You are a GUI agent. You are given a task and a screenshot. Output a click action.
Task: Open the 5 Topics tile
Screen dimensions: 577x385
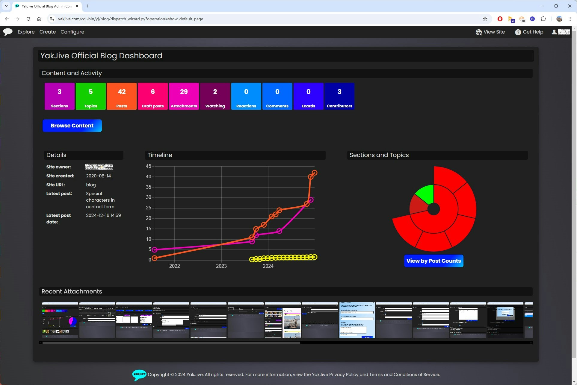(x=91, y=96)
